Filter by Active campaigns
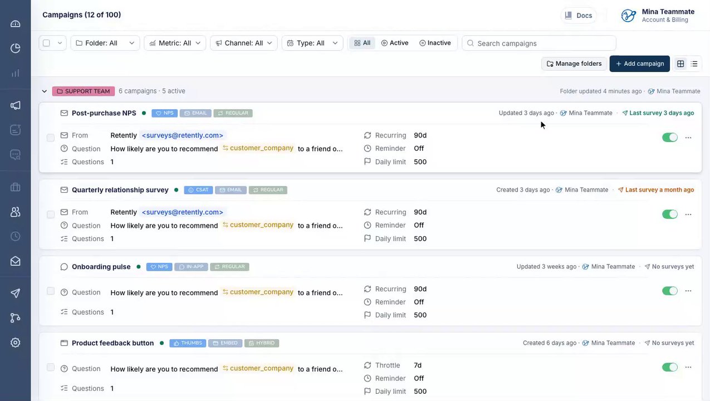710x401 pixels. point(395,43)
